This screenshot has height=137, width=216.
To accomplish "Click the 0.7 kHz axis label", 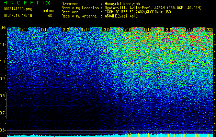I will tap(2, 113).
